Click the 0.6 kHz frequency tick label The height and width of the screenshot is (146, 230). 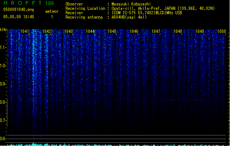(x=3, y=139)
